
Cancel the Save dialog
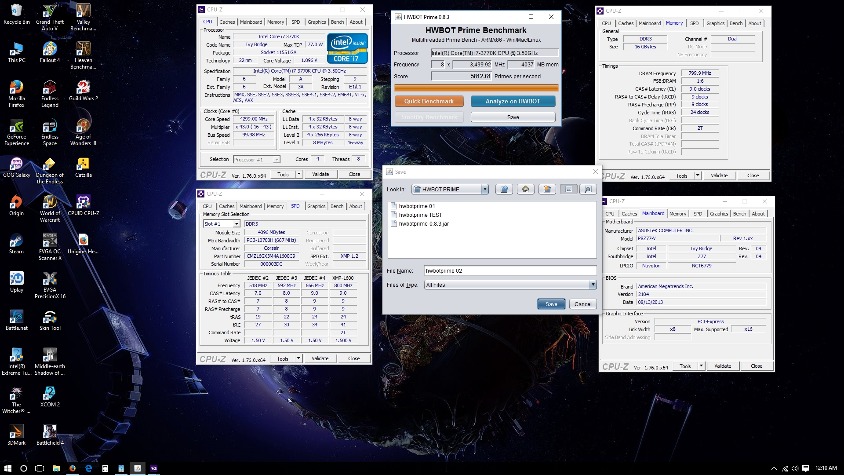[x=583, y=304]
